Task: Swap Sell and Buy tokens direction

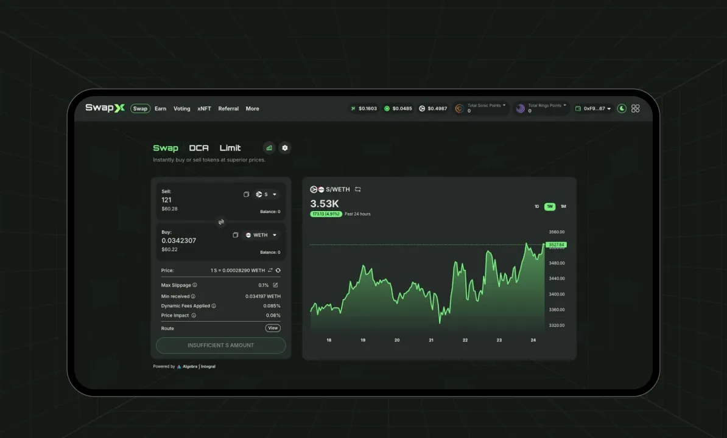Action: pyautogui.click(x=221, y=222)
